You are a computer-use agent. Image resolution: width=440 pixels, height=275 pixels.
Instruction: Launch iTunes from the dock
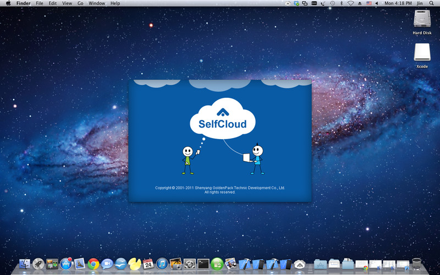pos(162,264)
